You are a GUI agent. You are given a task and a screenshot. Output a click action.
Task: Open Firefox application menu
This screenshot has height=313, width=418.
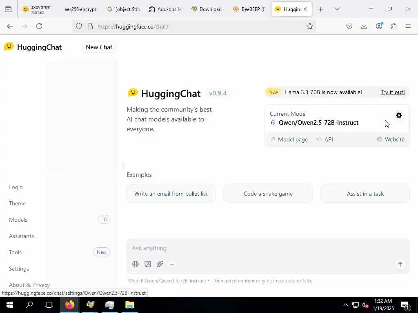point(408,26)
